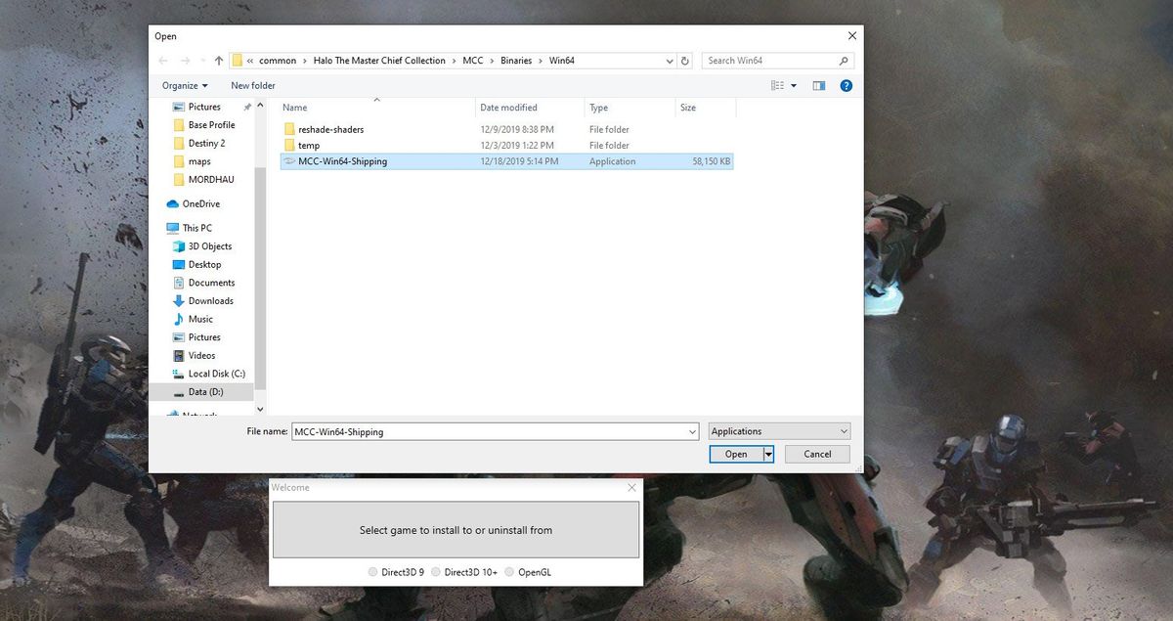The width and height of the screenshot is (1173, 621).
Task: Select the Direct3D 9 rendering API
Action: tap(372, 572)
